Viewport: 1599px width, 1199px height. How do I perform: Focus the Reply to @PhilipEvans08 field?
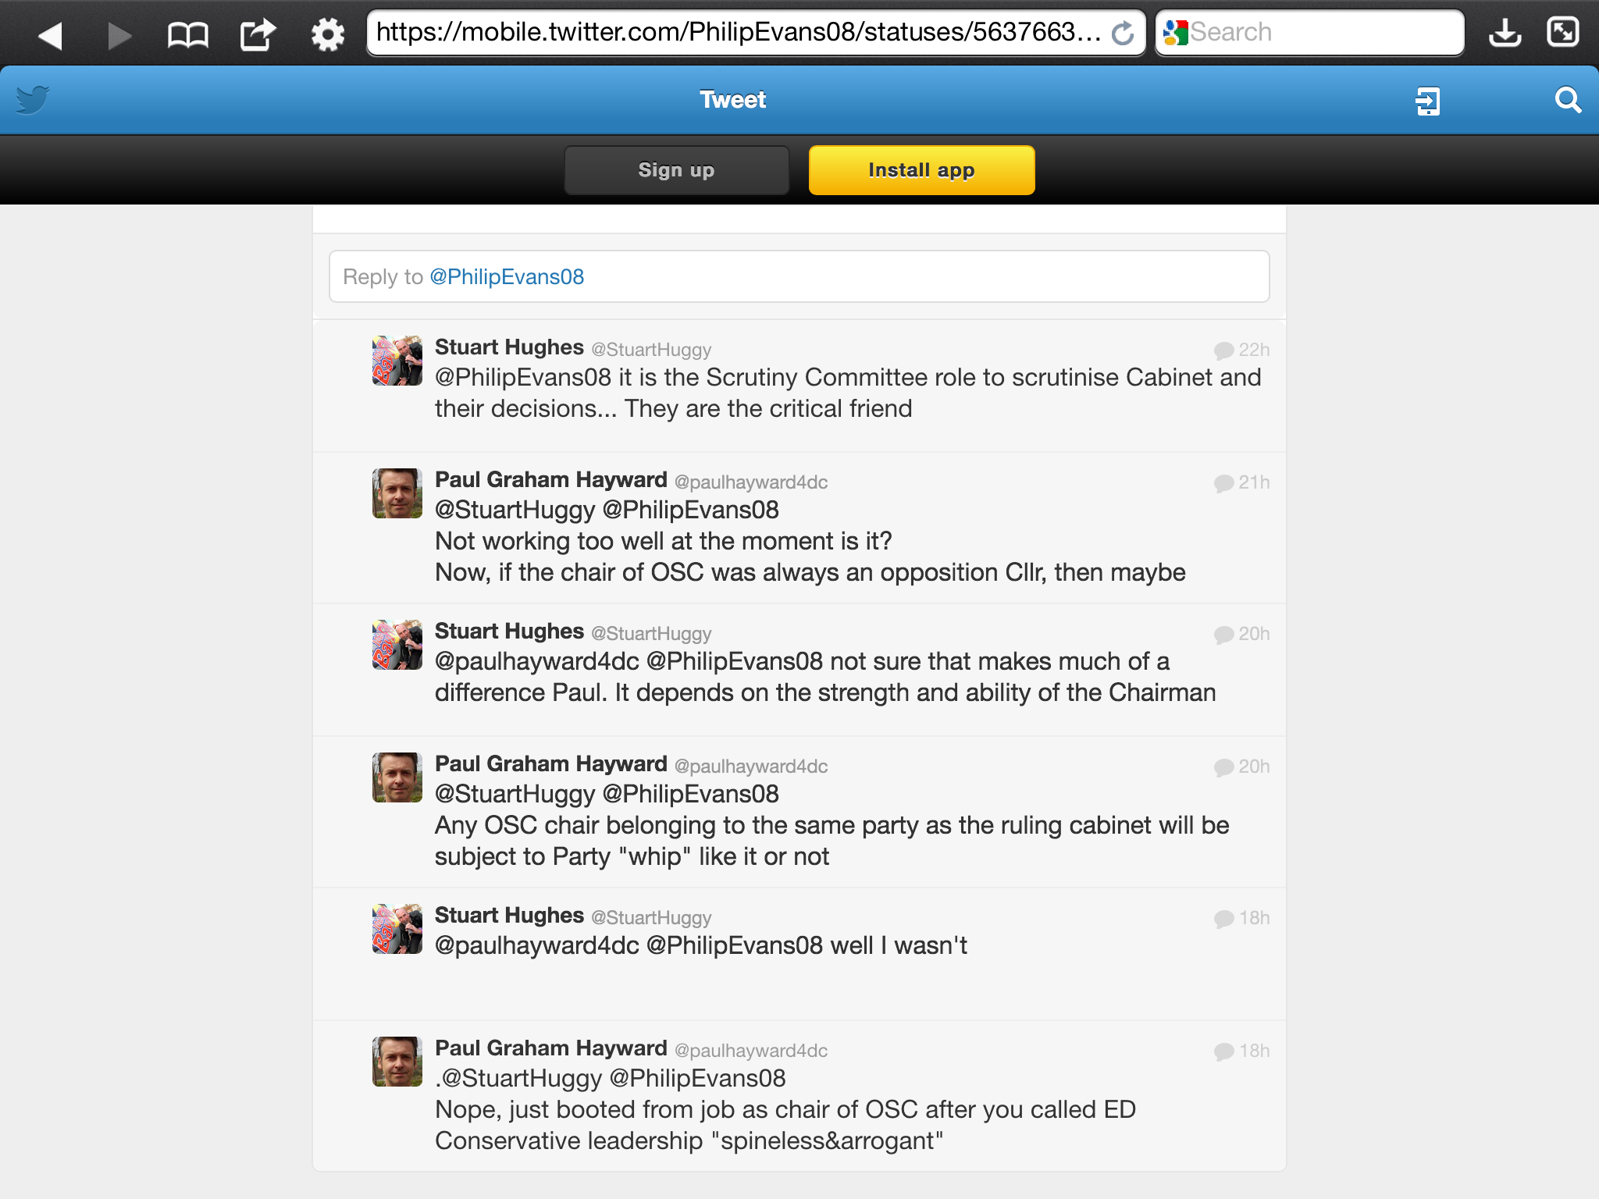coord(799,276)
